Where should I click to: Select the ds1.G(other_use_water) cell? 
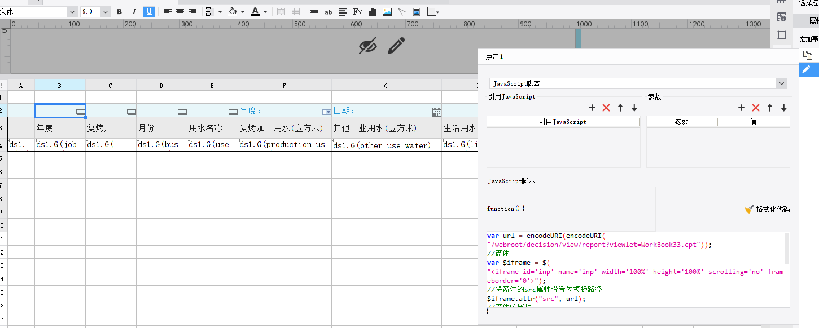click(387, 145)
